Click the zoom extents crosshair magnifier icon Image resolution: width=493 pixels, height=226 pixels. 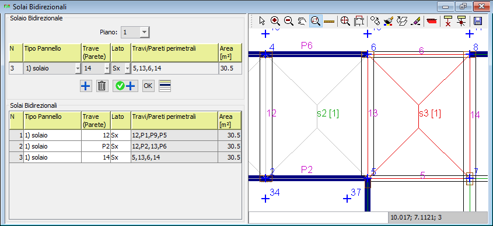[345, 21]
